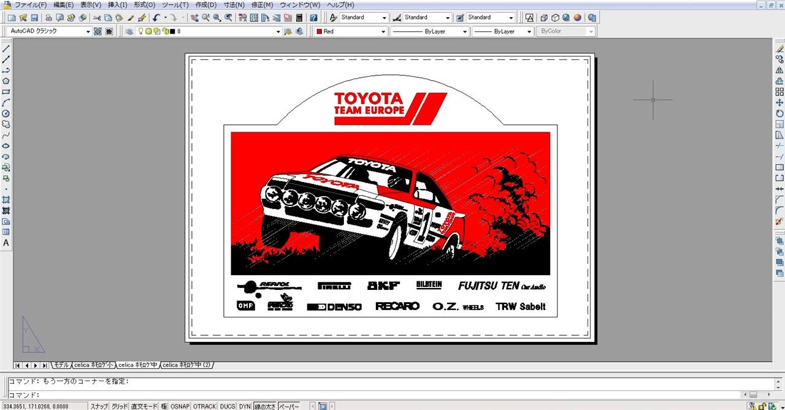
Task: Toggle OTRACK object tracking
Action: point(205,406)
